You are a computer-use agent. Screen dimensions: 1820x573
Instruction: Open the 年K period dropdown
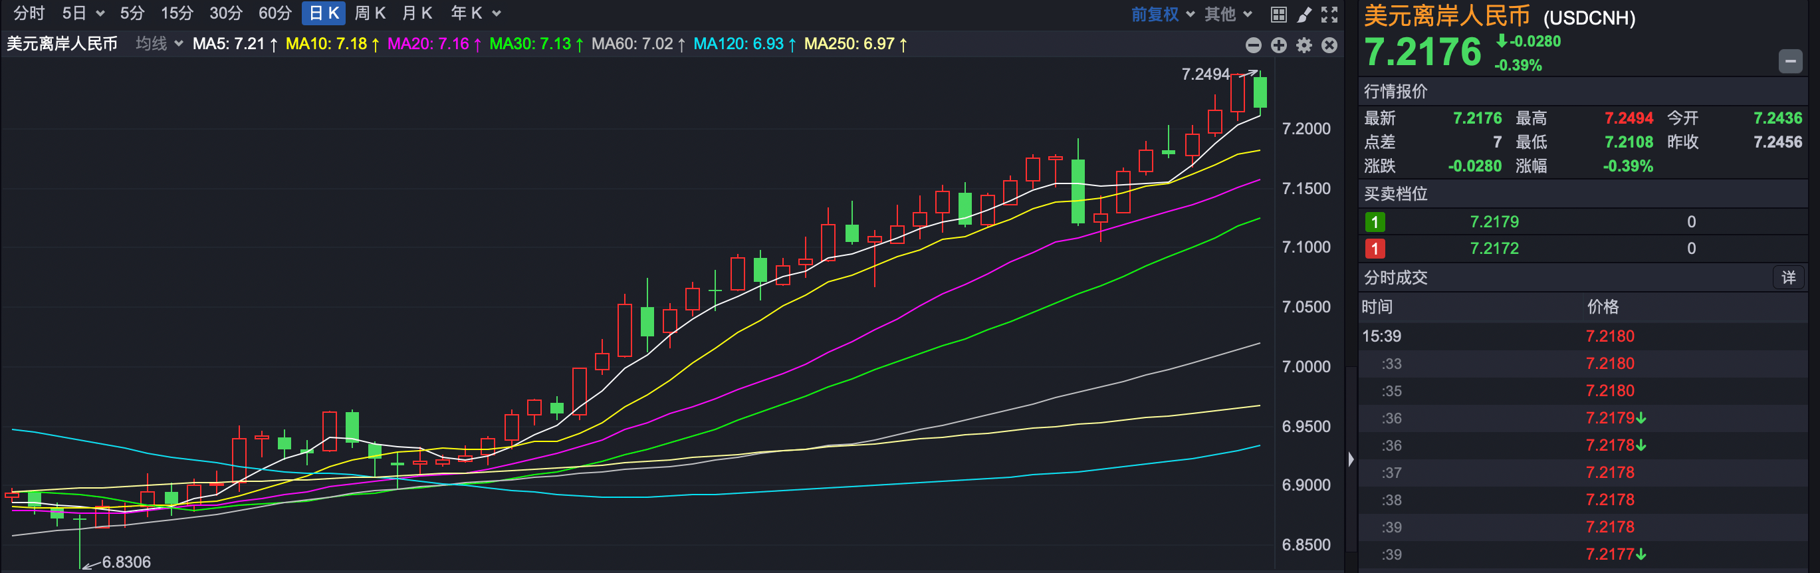[475, 13]
